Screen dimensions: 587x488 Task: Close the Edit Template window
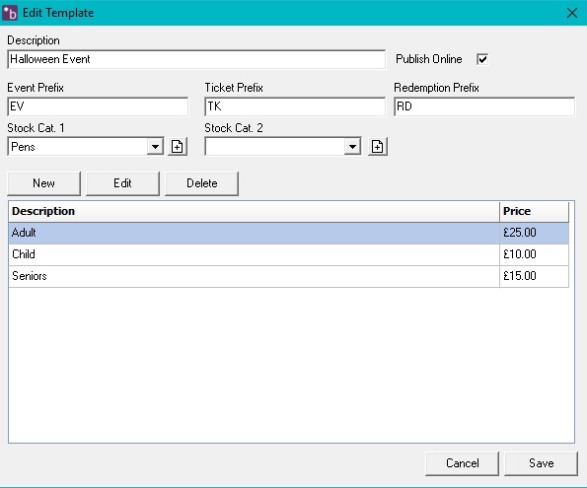coord(571,13)
